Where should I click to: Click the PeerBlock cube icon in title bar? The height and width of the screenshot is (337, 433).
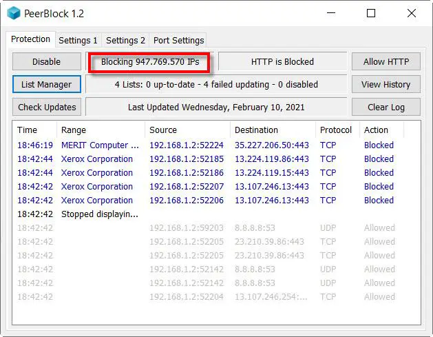[14, 13]
